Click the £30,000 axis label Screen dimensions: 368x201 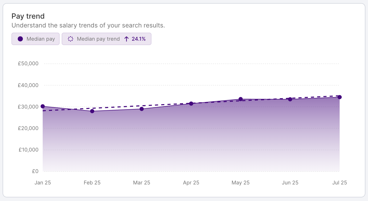[28, 107]
